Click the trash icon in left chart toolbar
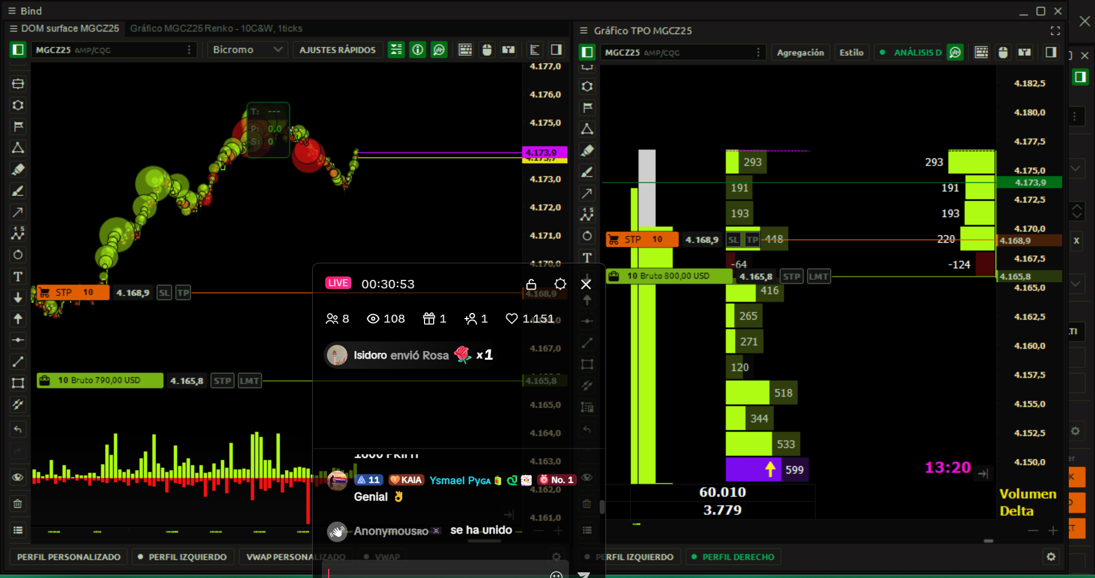Viewport: 1095px width, 578px height. coord(18,504)
